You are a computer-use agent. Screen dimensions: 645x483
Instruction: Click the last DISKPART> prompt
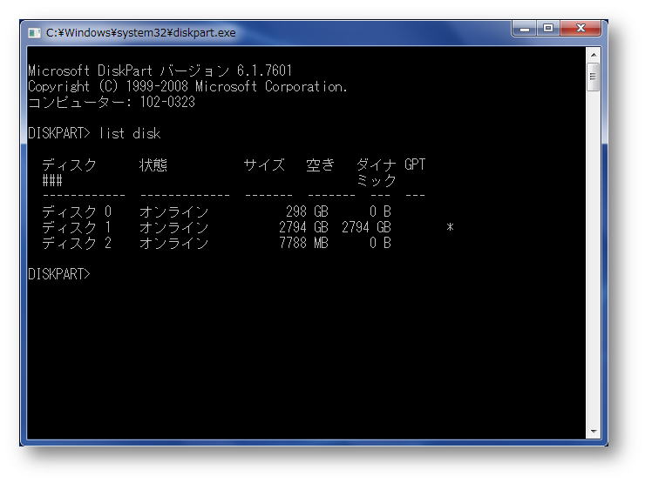pos(59,274)
